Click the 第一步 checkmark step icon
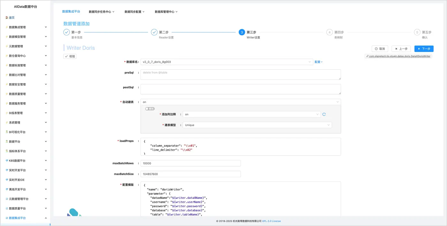 click(66, 32)
